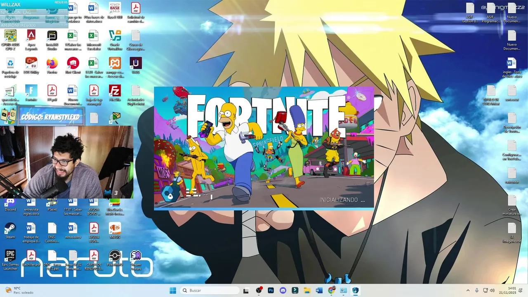Open the MAGIS desktop shortcut
The image size is (528, 297).
click(115, 231)
